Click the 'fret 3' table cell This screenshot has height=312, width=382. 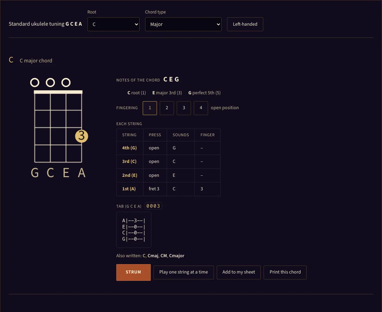coord(155,189)
